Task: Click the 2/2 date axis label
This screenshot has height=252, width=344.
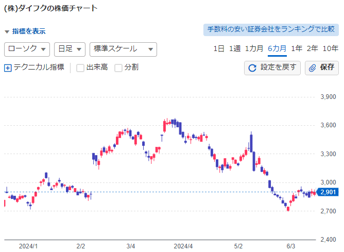Action: 81,246
